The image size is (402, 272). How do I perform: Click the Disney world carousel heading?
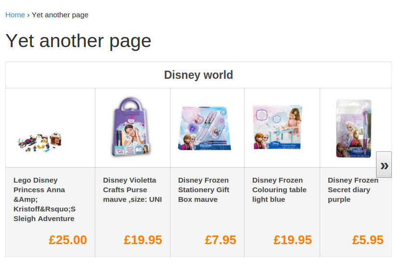(198, 75)
